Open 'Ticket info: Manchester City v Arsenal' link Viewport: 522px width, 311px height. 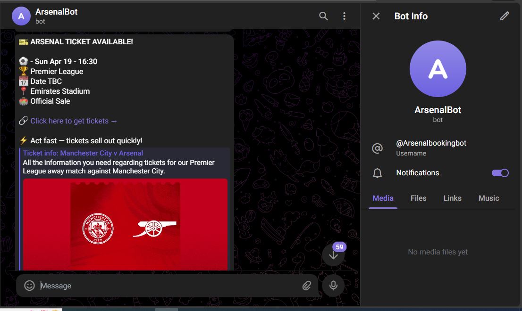click(83, 153)
